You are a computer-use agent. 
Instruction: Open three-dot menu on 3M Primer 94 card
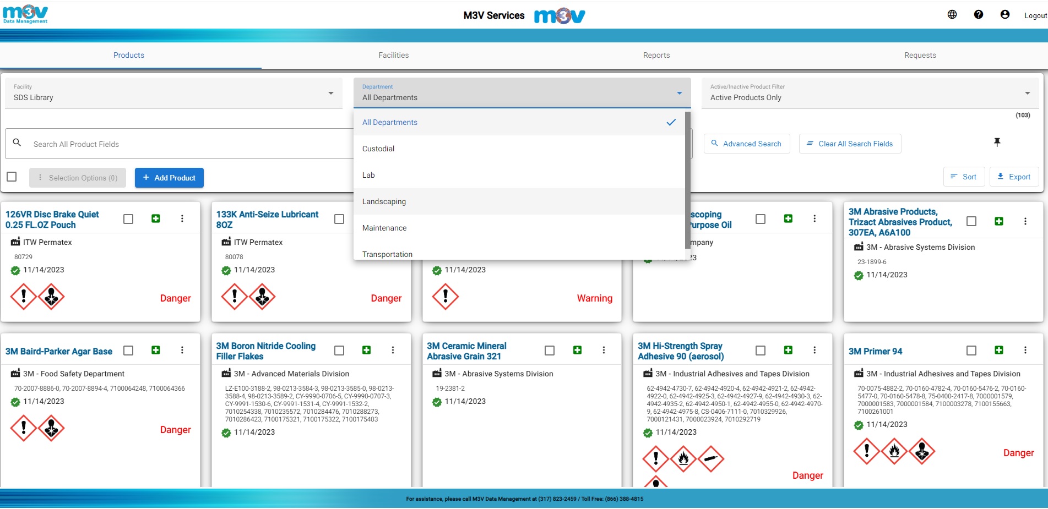1025,350
